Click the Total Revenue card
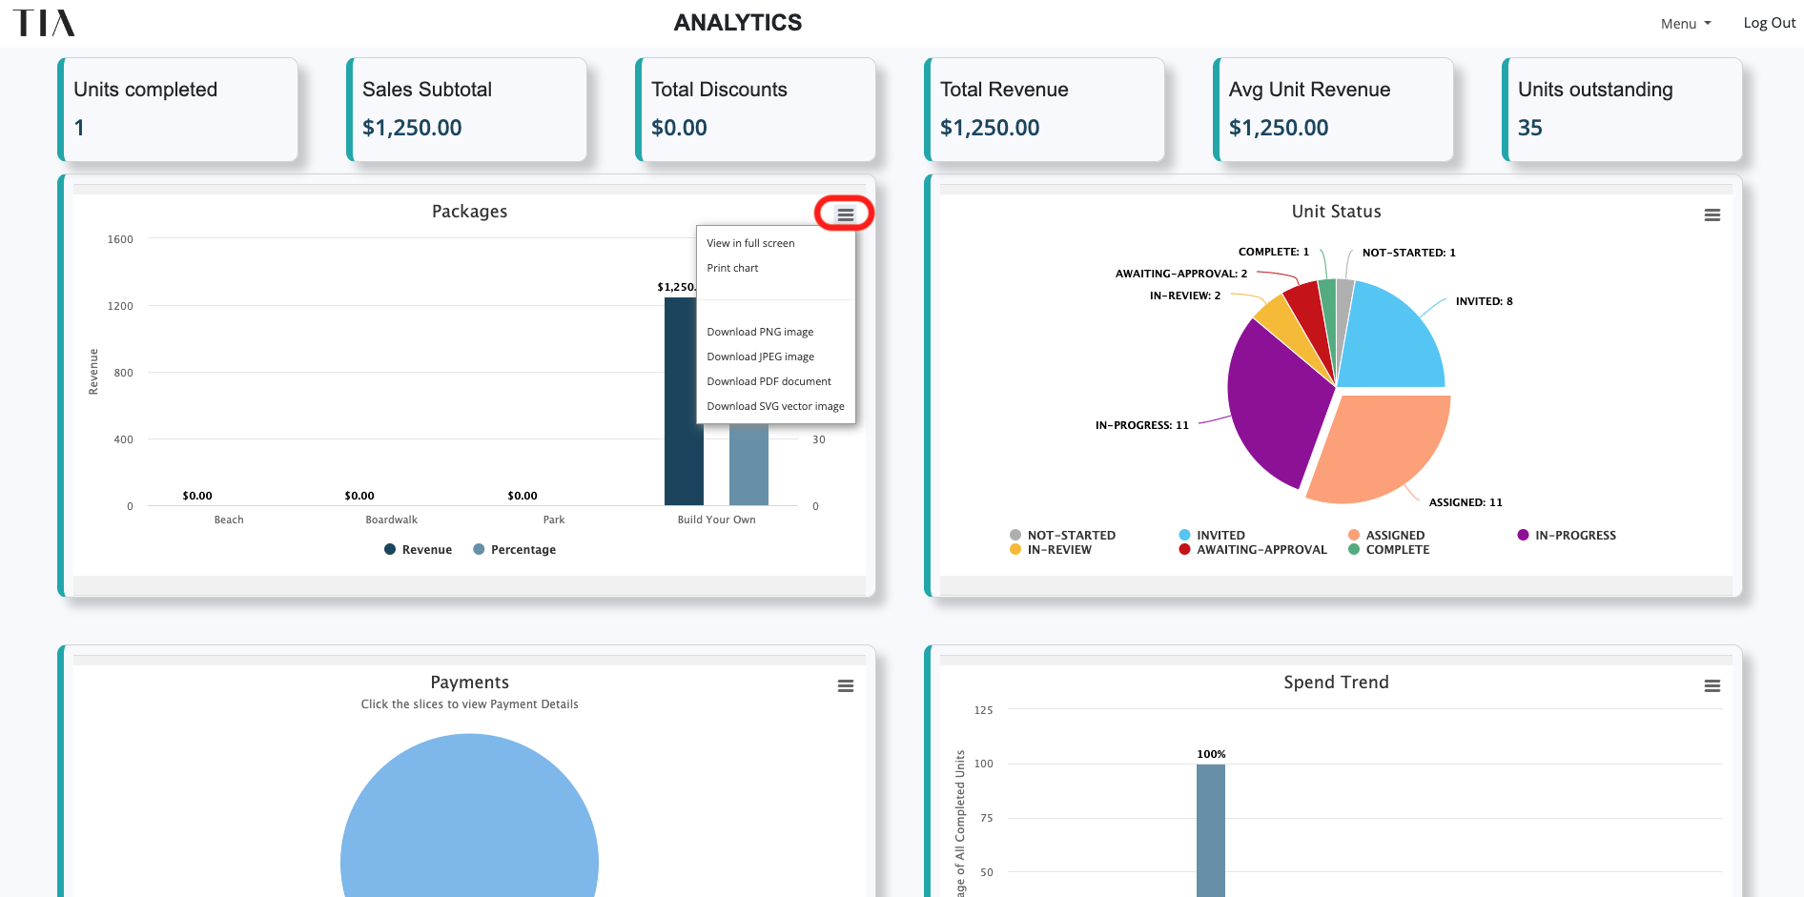Viewport: 1804px width, 897px height. 1045,110
